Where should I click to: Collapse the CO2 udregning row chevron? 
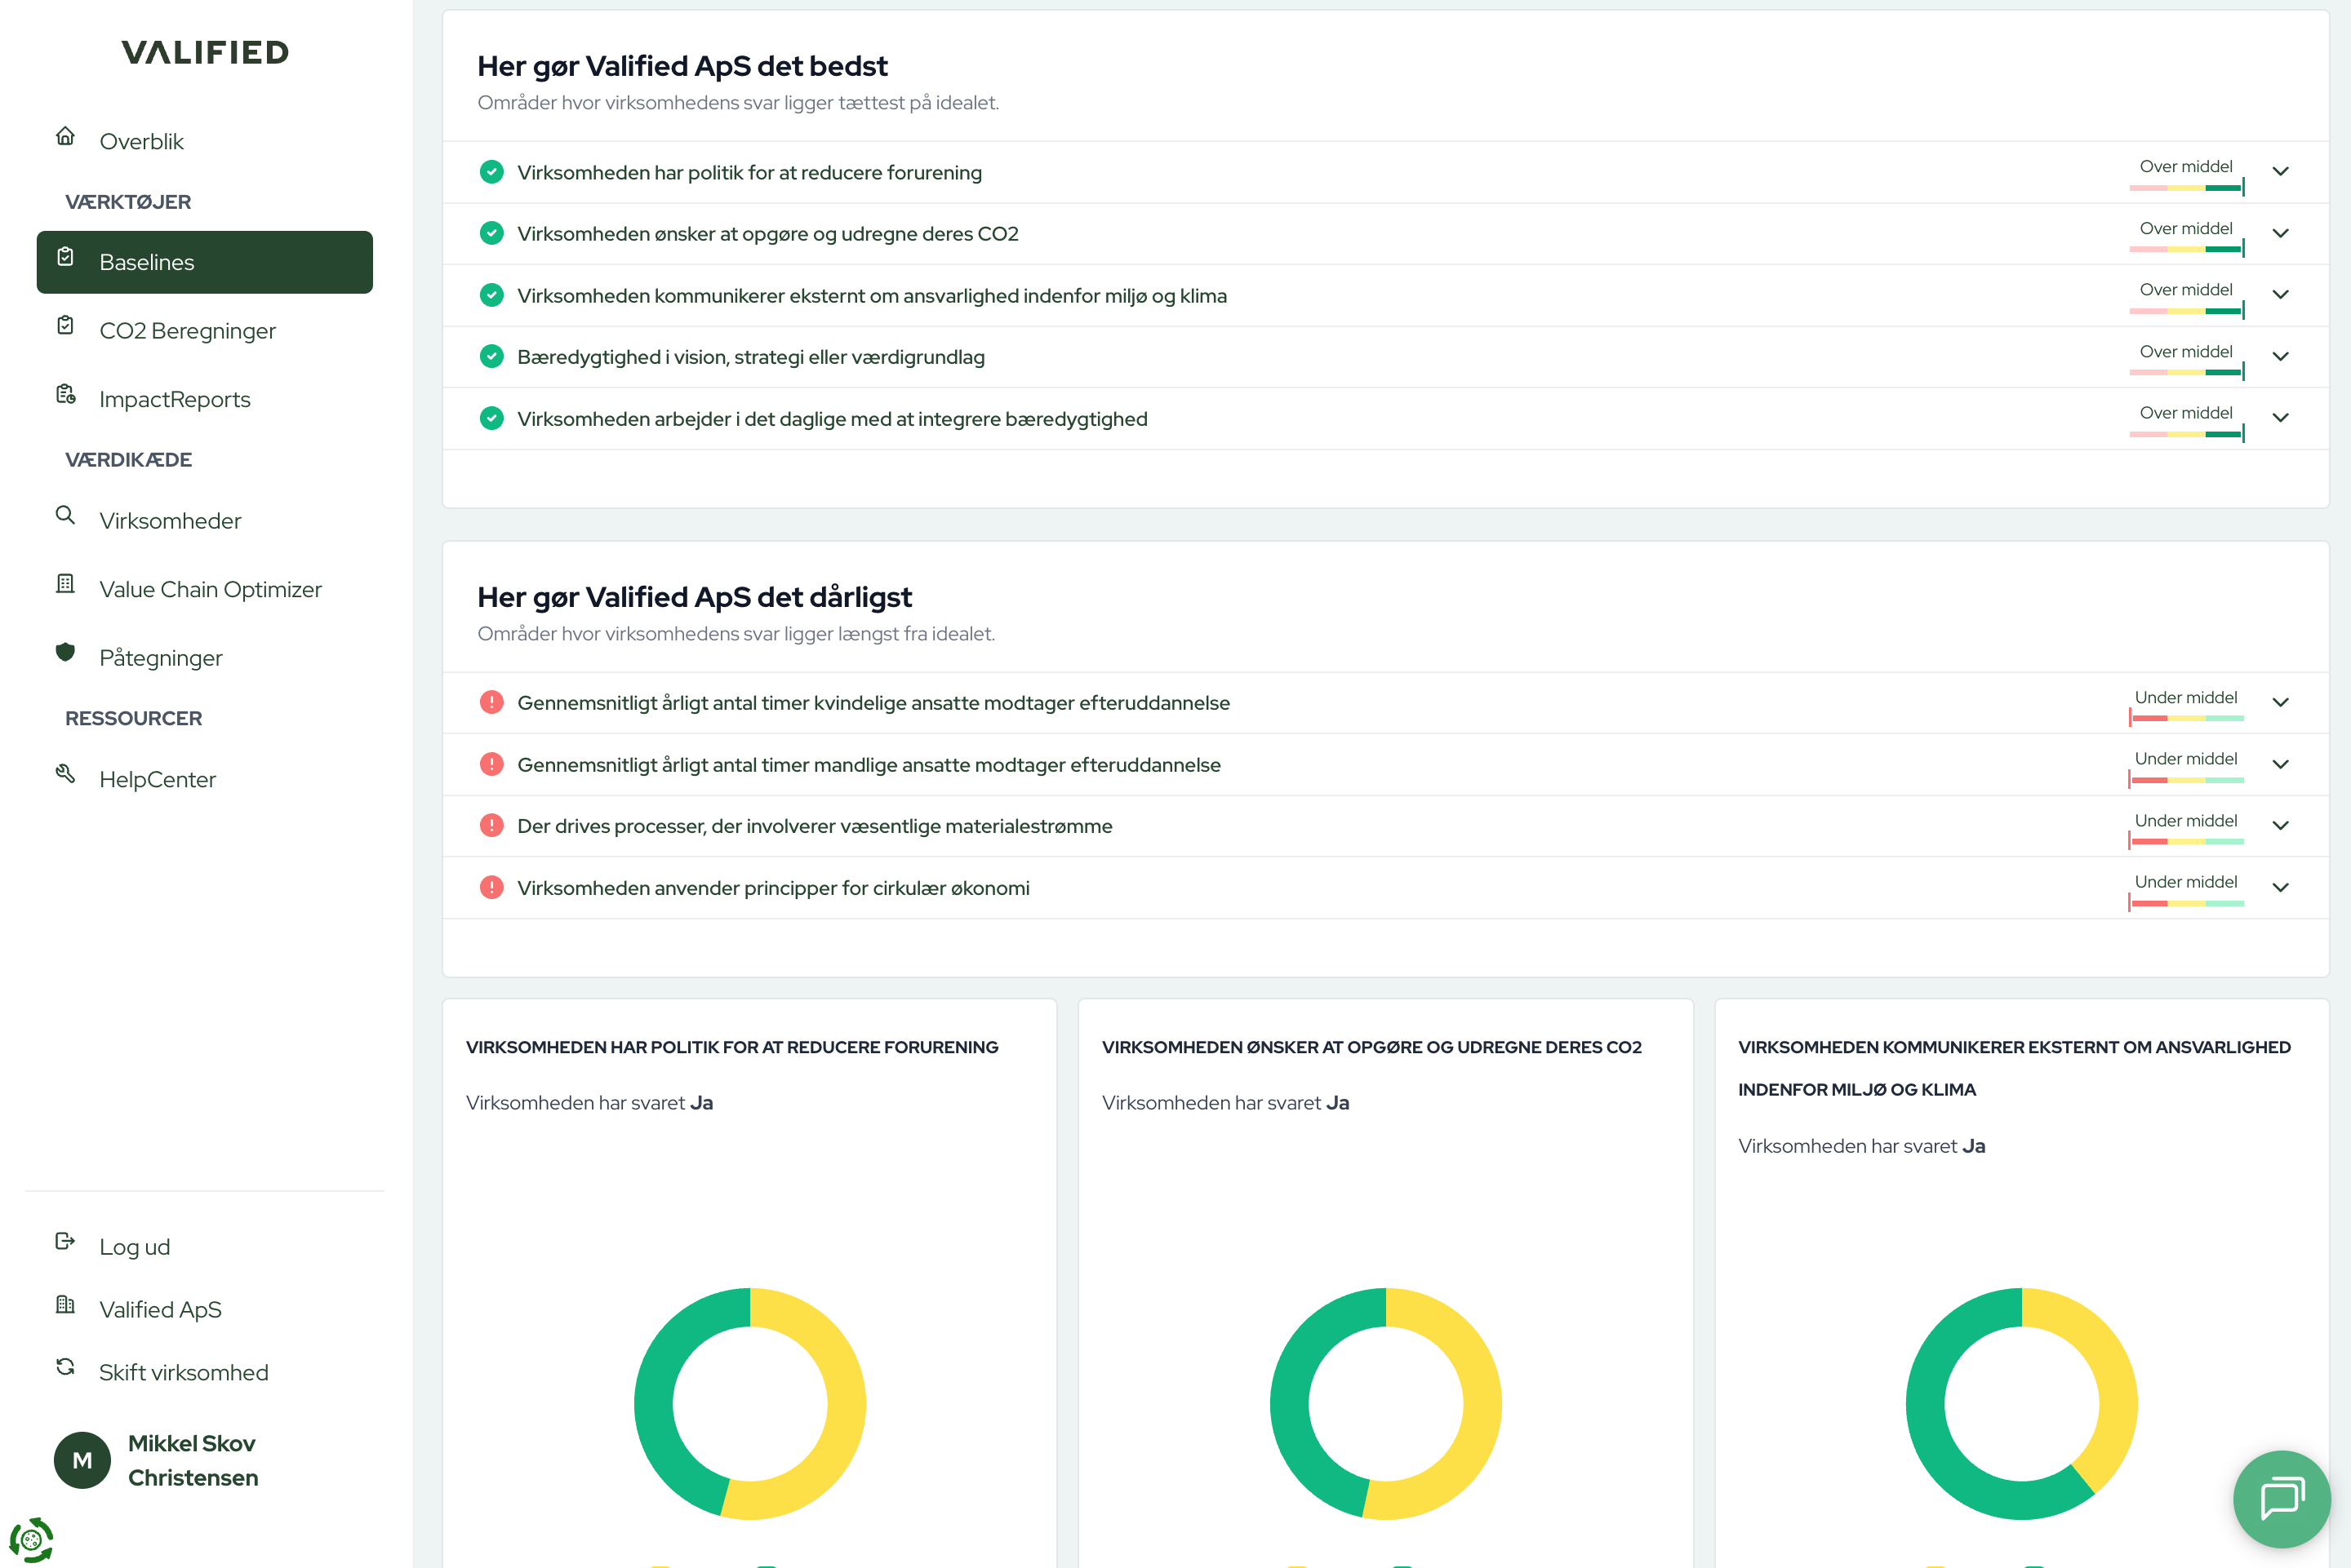point(2282,233)
